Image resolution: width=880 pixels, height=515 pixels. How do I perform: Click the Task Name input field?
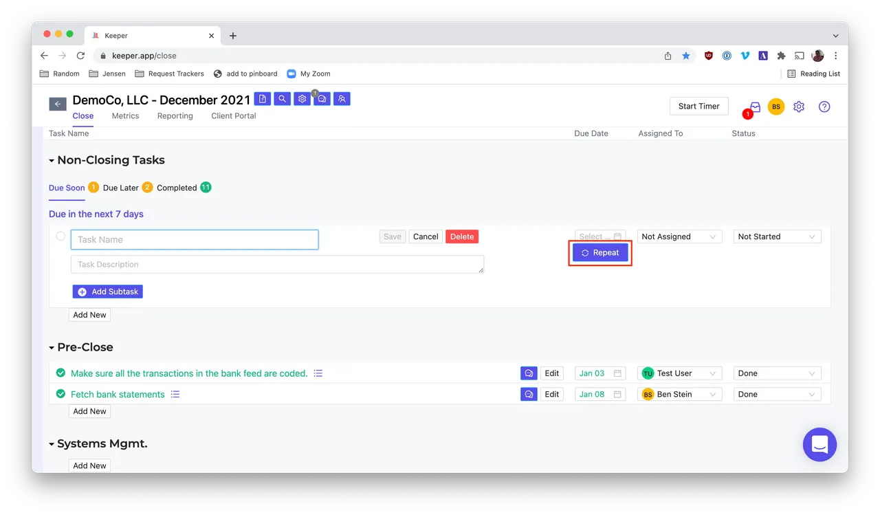195,239
